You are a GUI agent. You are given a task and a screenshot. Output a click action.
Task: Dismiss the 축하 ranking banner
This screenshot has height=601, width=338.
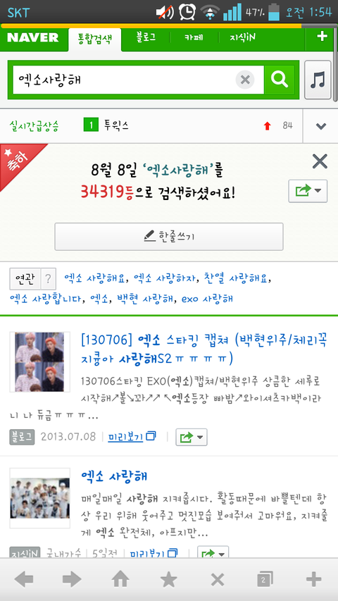(x=320, y=161)
